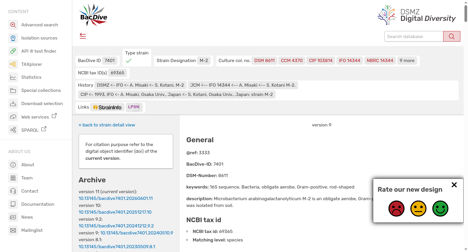Click the red magnifier search button

(x=452, y=36)
